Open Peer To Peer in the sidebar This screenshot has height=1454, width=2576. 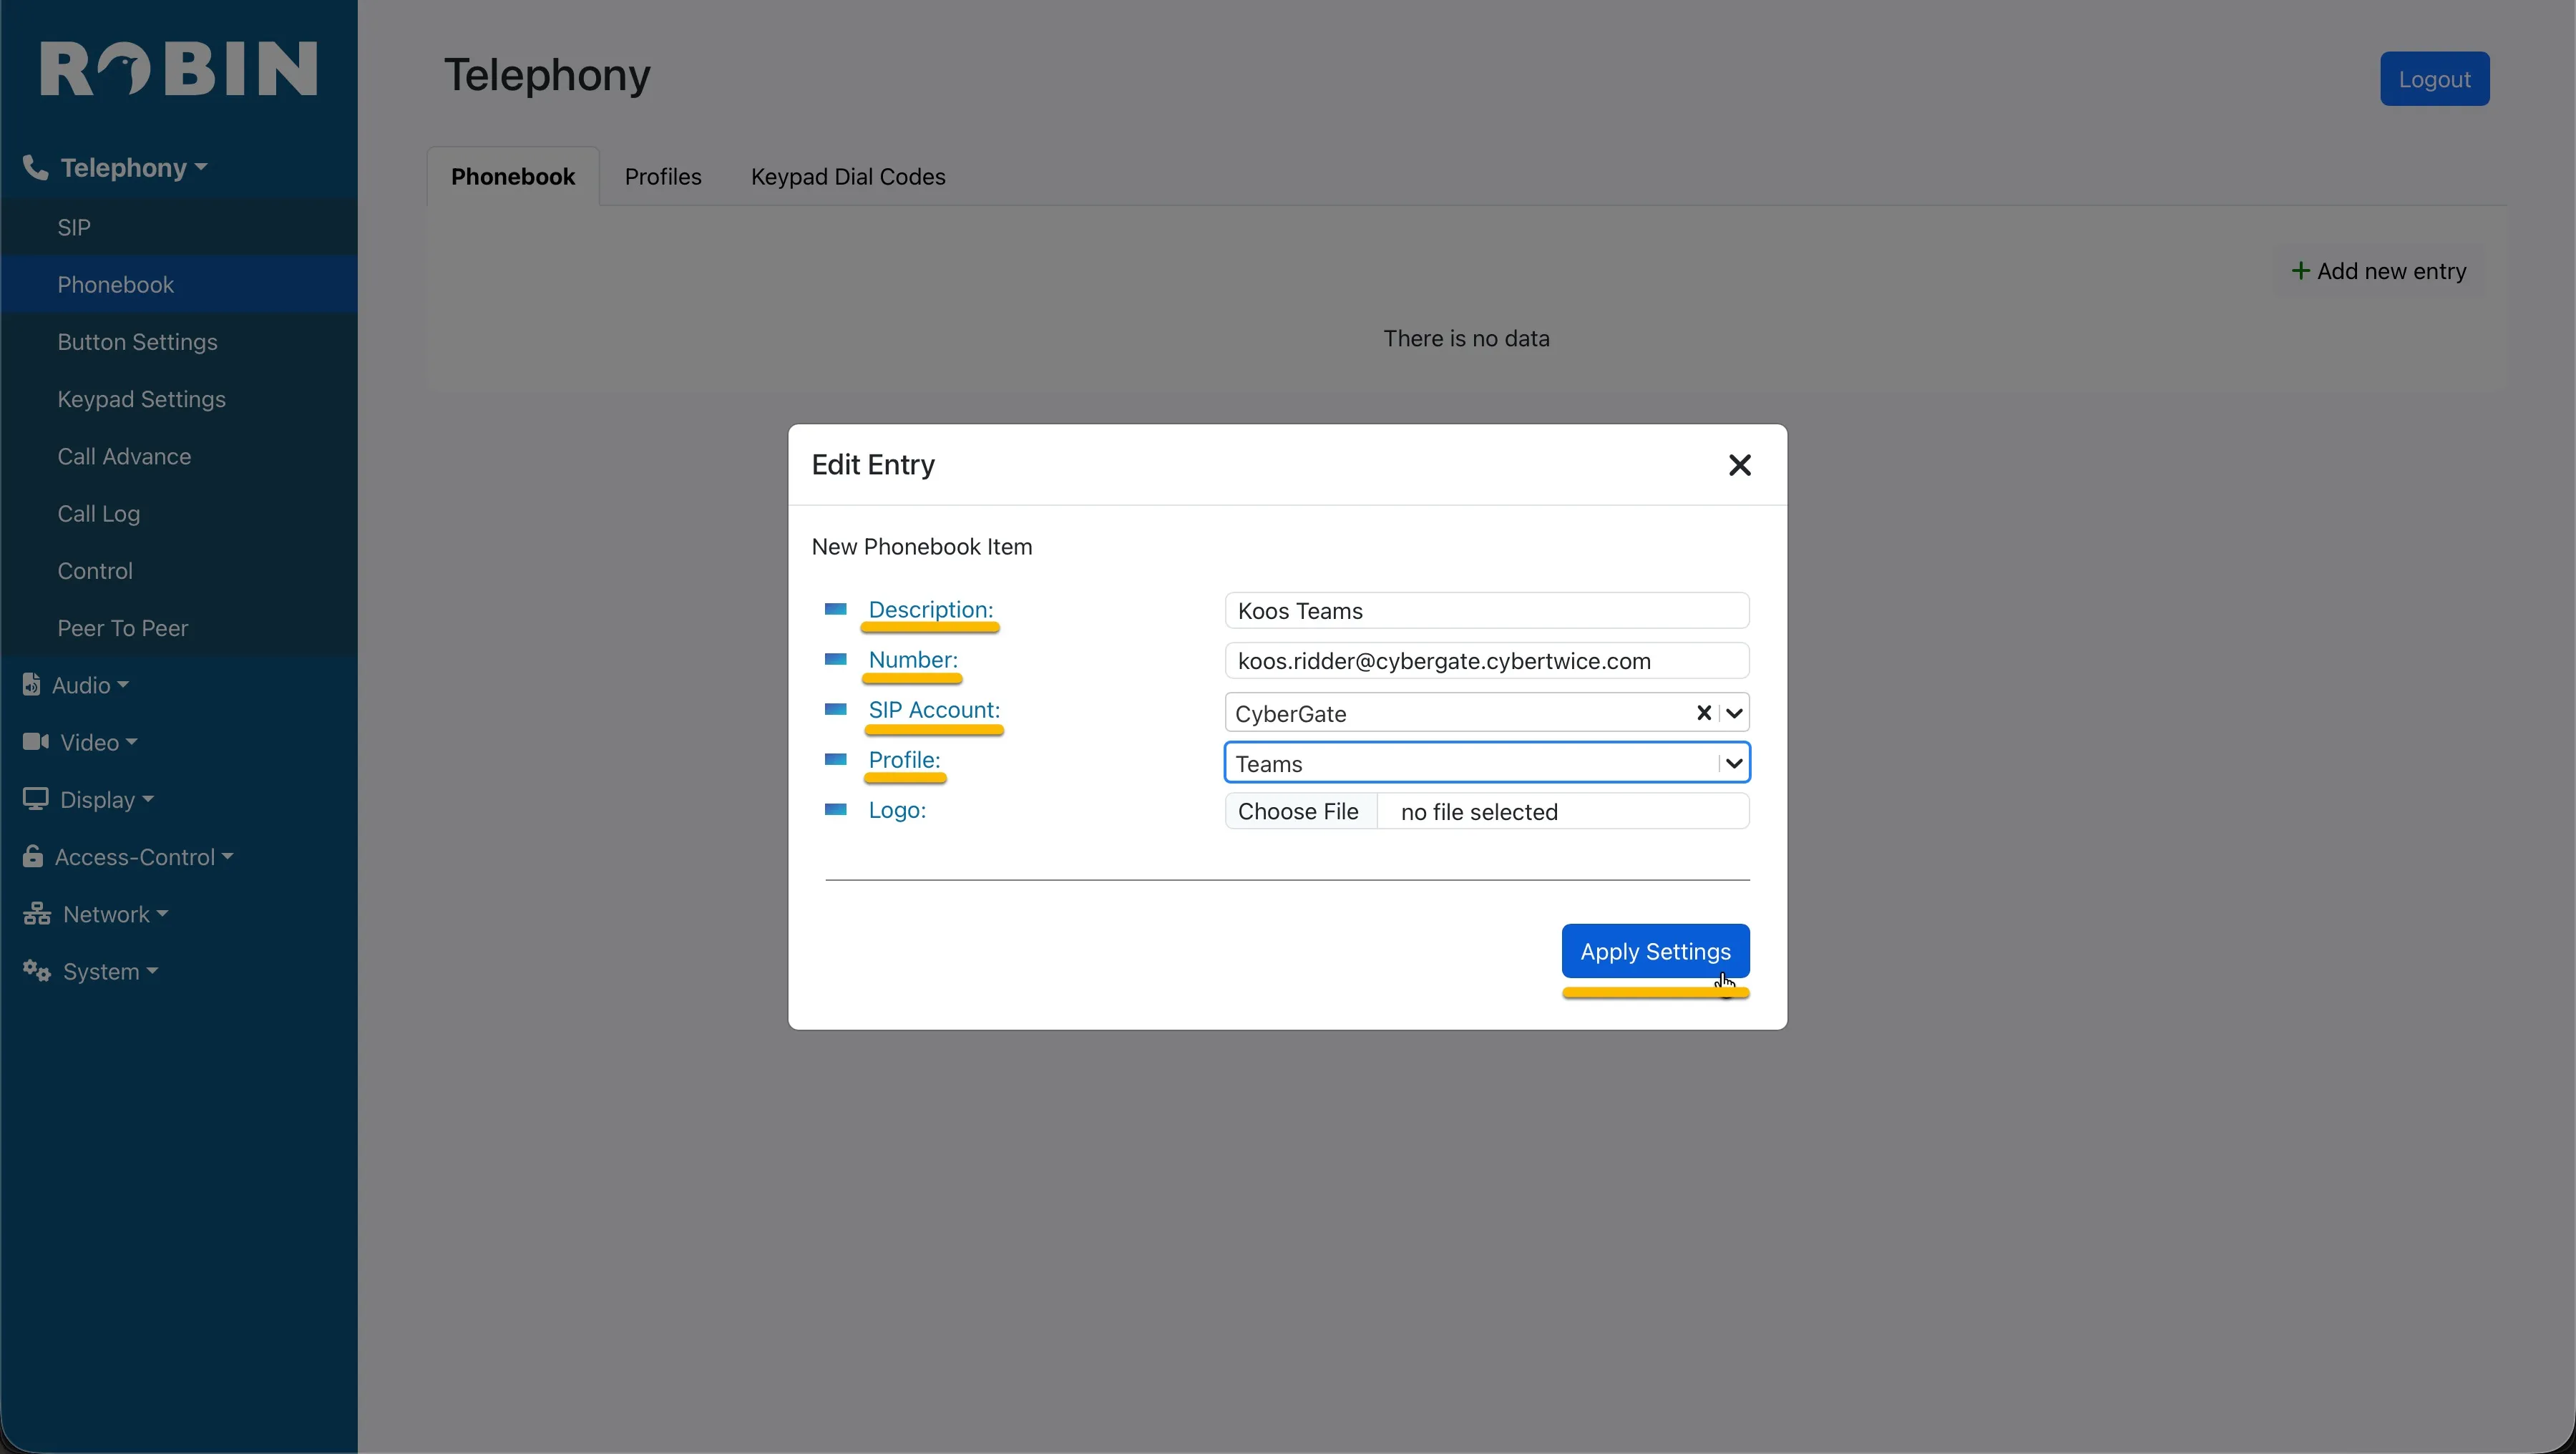pyautogui.click(x=179, y=627)
